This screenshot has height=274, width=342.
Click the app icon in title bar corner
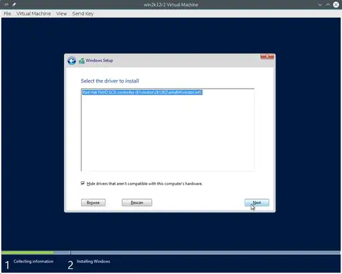(x=6, y=4)
